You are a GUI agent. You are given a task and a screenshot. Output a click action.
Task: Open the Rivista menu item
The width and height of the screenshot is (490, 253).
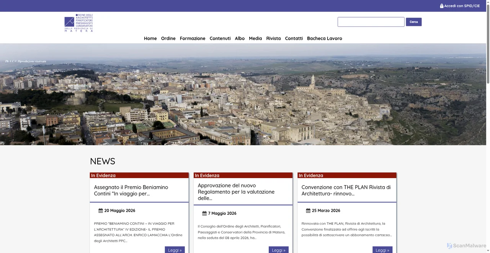point(273,38)
